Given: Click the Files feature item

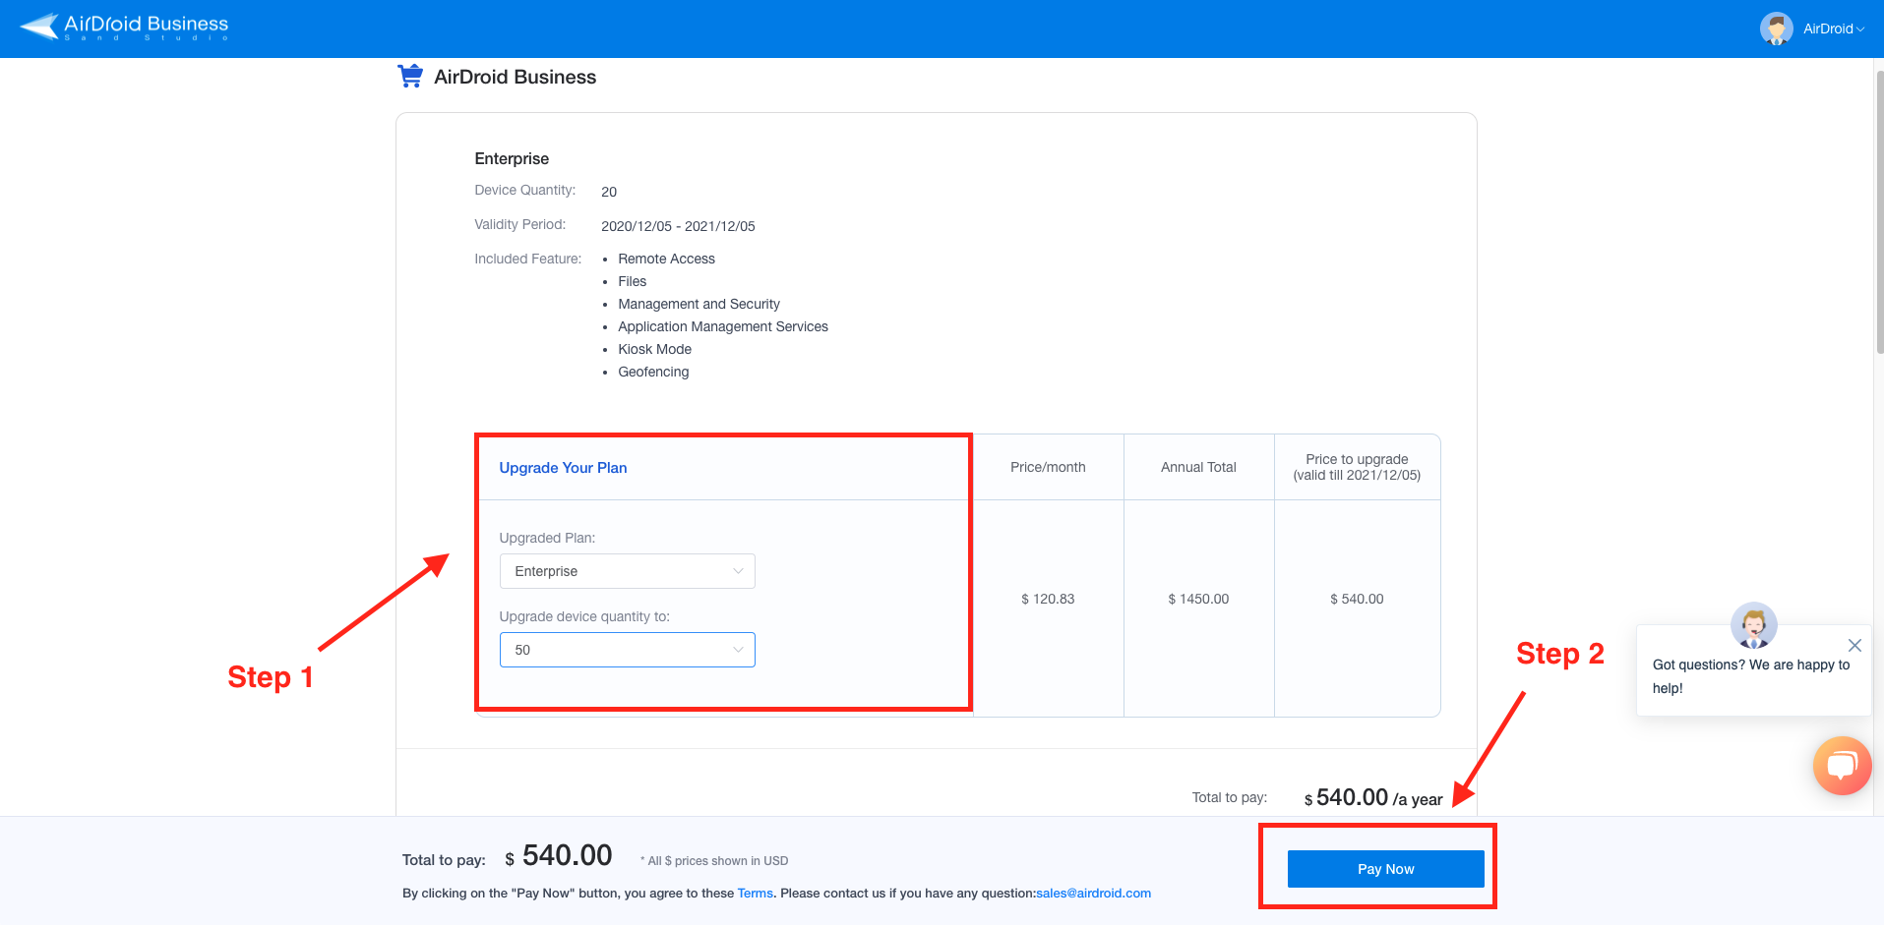Looking at the screenshot, I should click(x=632, y=281).
